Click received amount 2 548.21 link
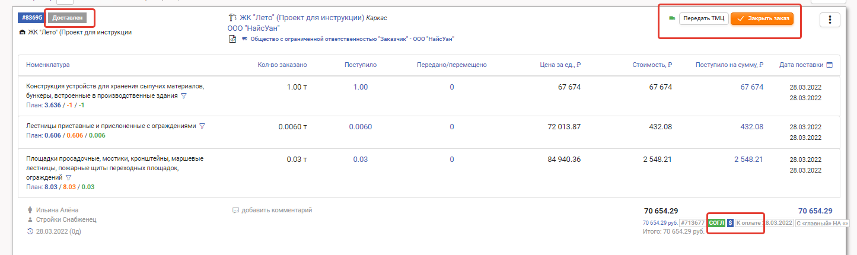The width and height of the screenshot is (857, 255). pyautogui.click(x=748, y=159)
